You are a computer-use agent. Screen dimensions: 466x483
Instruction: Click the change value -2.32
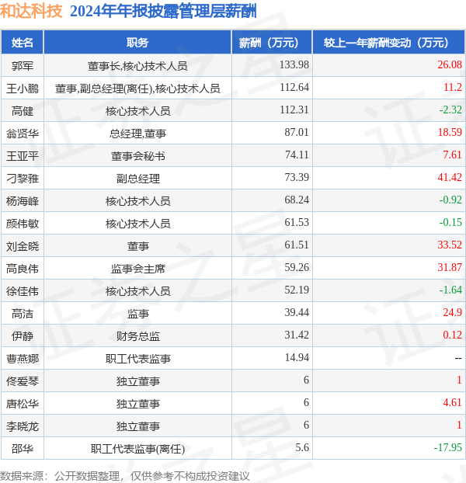[450, 109]
